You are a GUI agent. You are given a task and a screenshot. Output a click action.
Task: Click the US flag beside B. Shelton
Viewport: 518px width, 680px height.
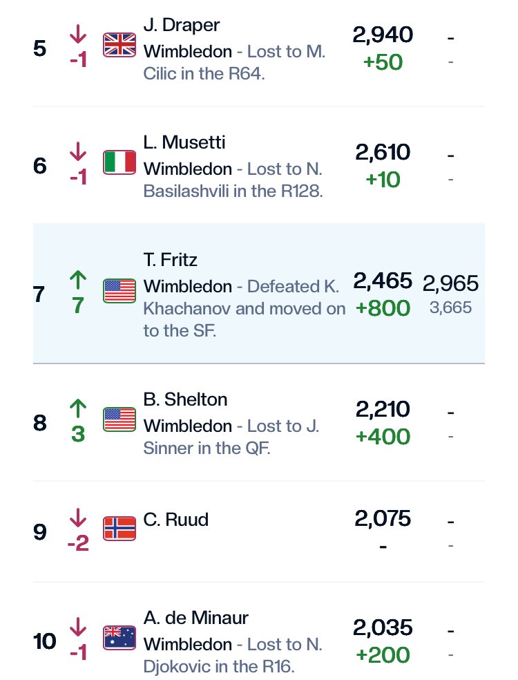click(119, 419)
